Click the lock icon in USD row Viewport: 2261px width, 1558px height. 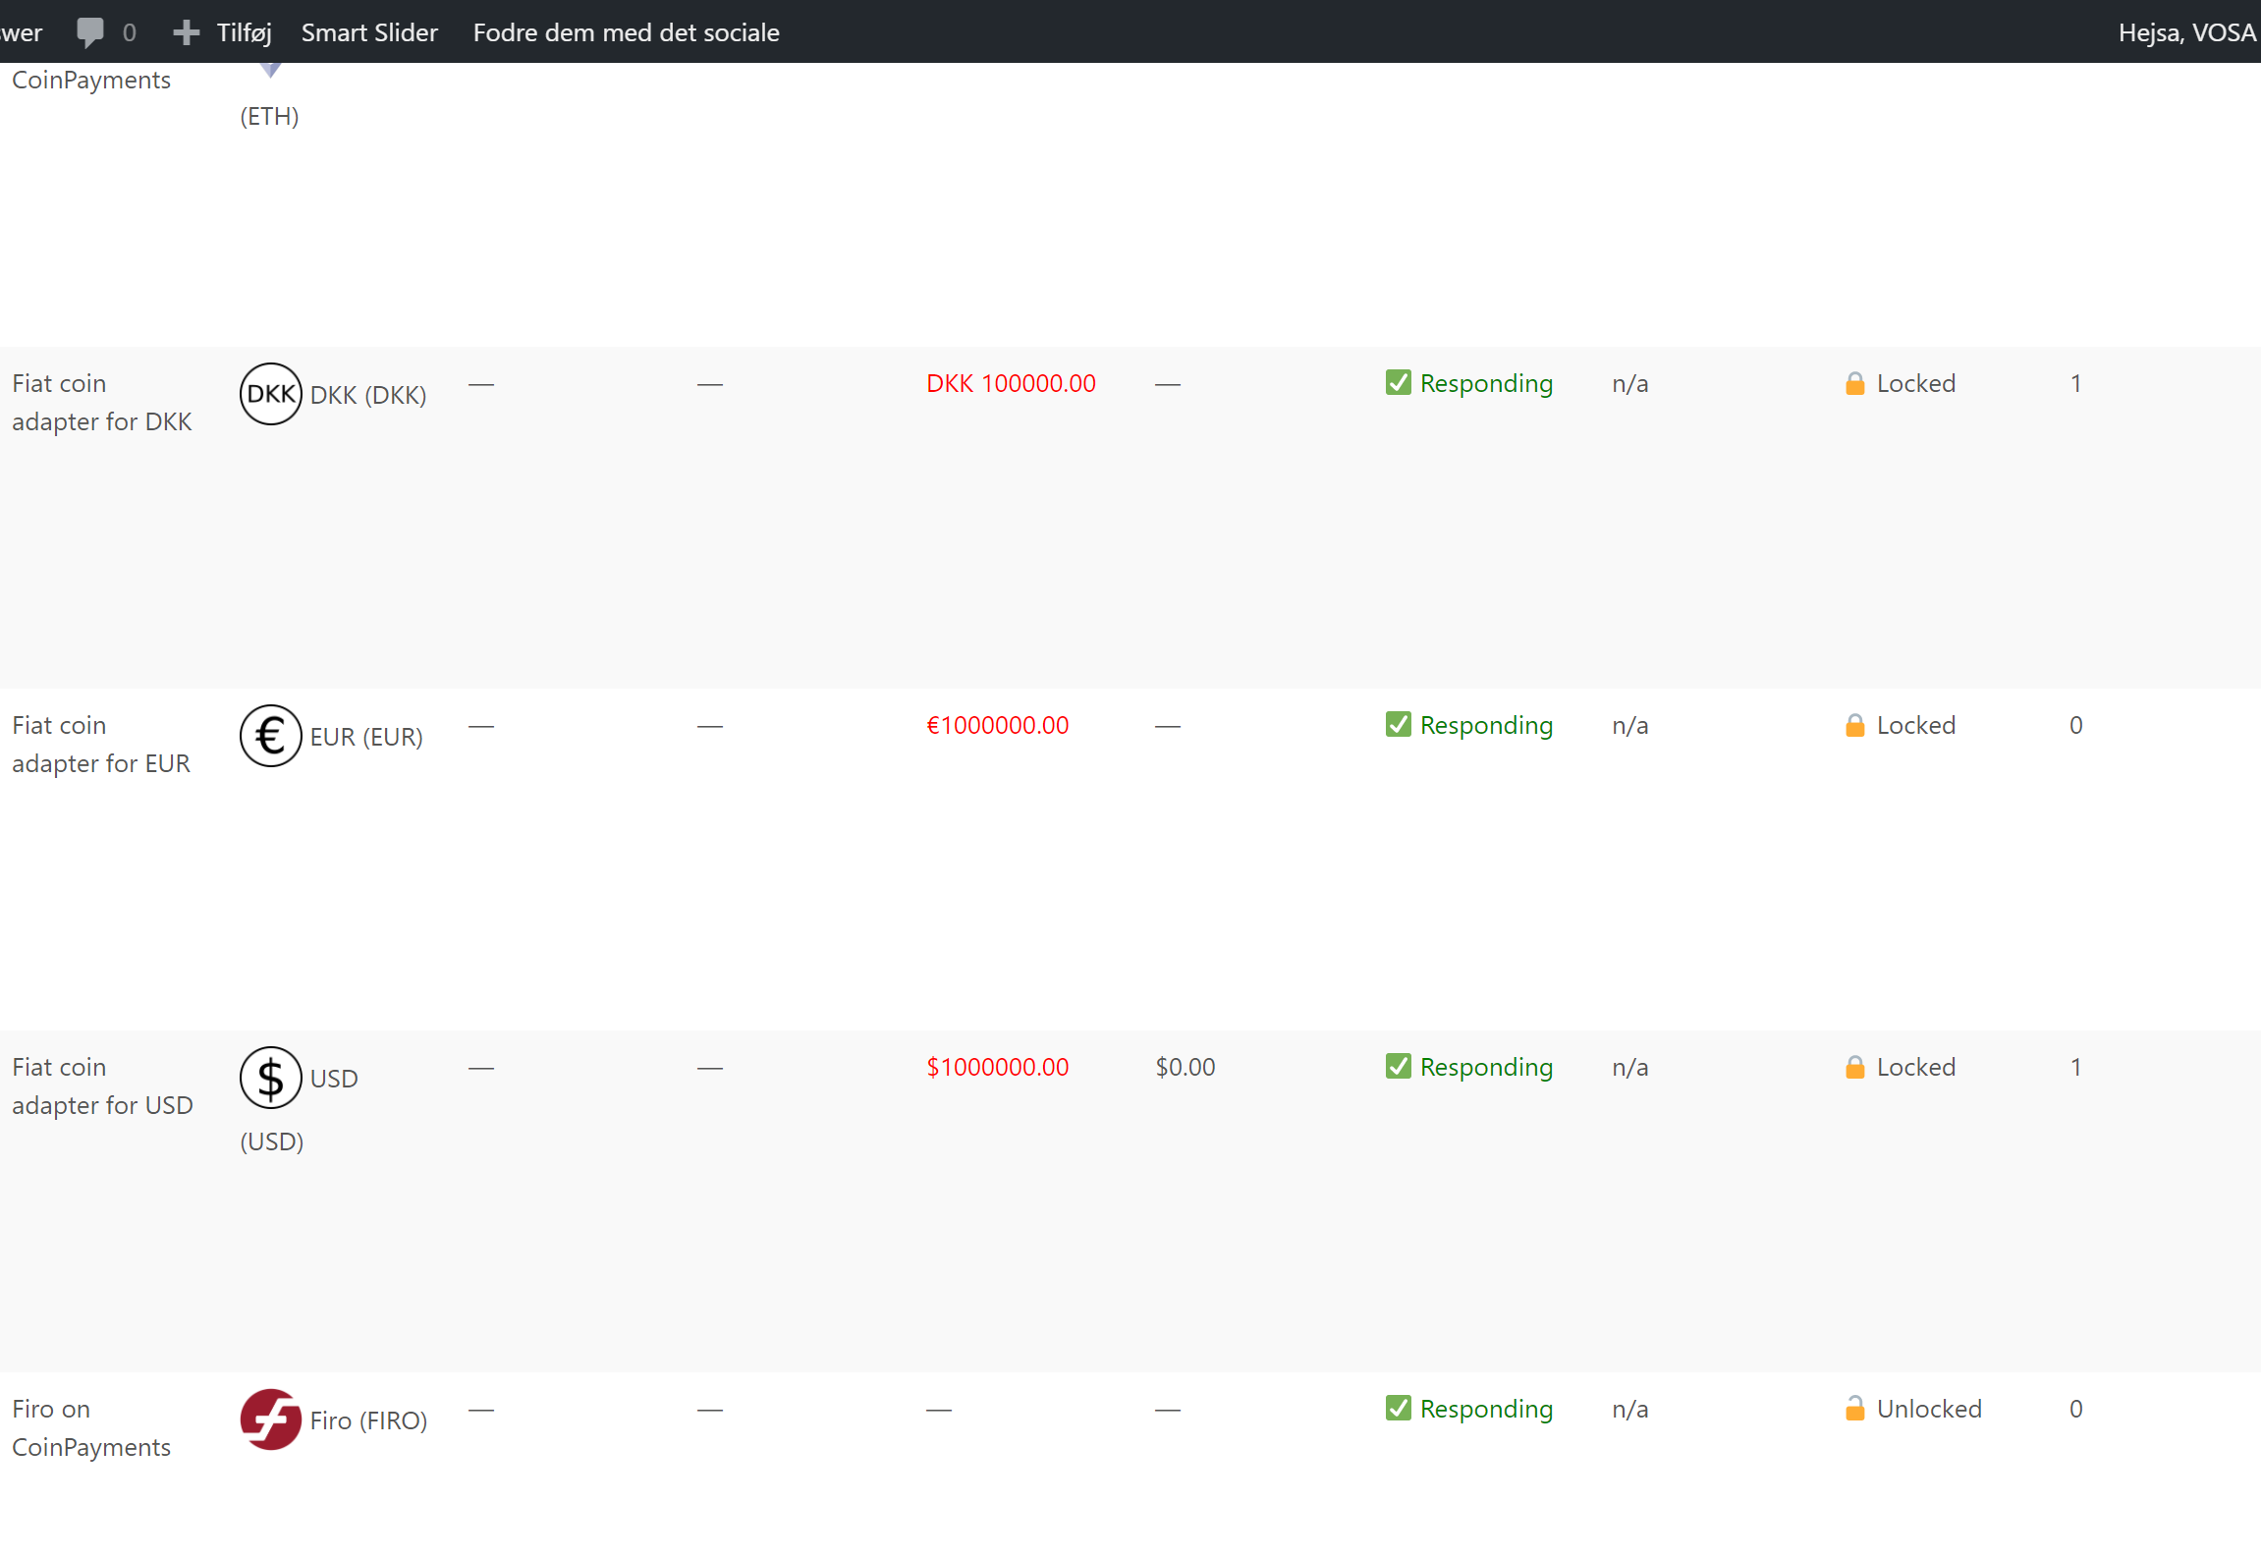1855,1067
